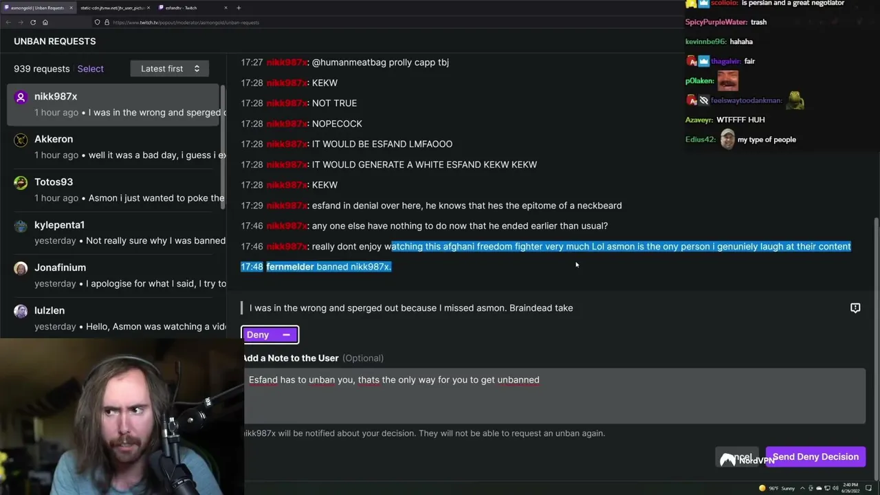Click the IT WOULD BE ESFAND LMFAOOO message
The width and height of the screenshot is (880, 495).
click(382, 144)
